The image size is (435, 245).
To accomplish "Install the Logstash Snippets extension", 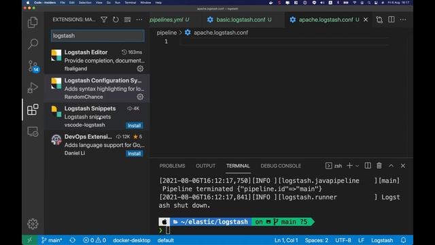I will (x=135, y=125).
